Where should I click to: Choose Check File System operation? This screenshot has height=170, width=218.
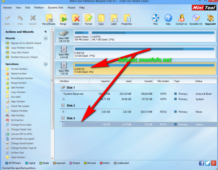click(20, 106)
